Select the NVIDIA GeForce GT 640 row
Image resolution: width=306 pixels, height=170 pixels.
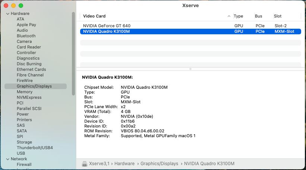[x=190, y=26]
